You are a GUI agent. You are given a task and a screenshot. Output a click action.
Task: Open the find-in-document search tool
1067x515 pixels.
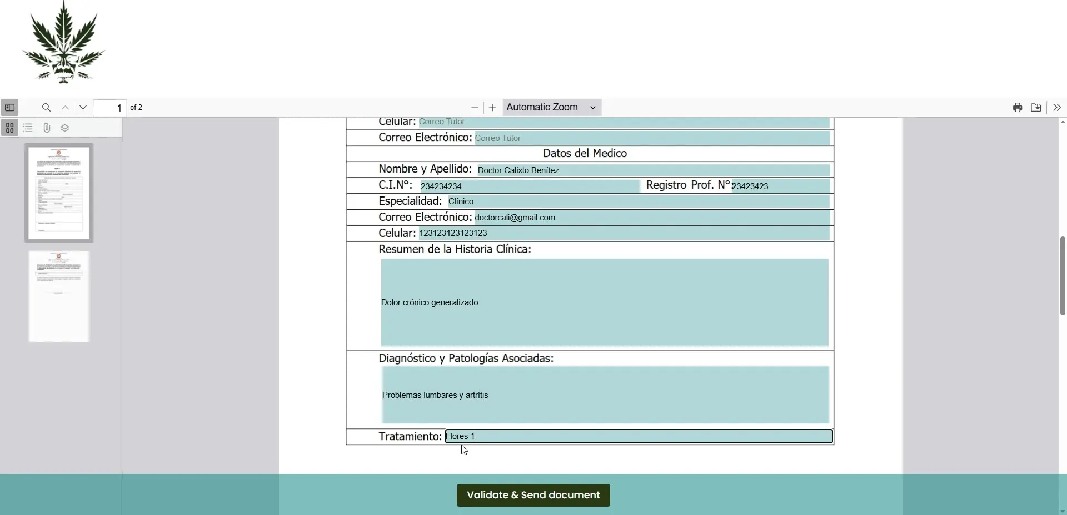click(47, 108)
